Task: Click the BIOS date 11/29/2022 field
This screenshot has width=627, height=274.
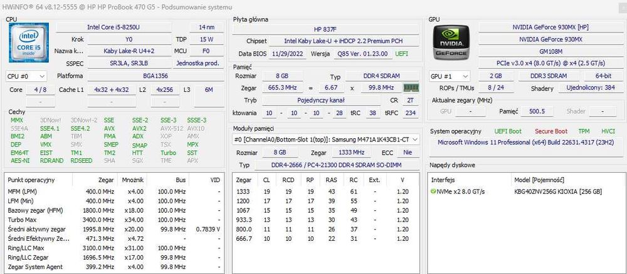Action: (x=287, y=53)
